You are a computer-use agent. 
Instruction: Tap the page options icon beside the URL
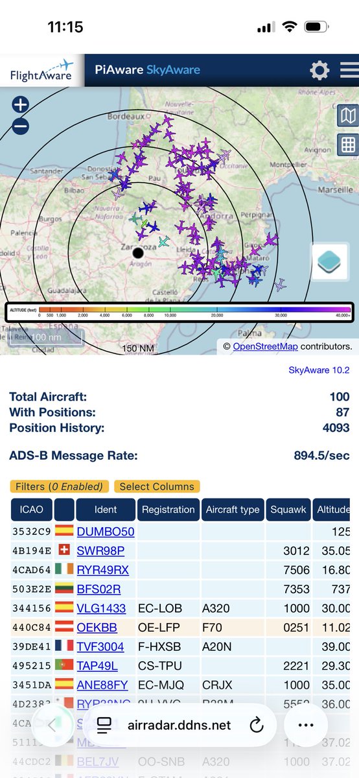click(x=104, y=725)
